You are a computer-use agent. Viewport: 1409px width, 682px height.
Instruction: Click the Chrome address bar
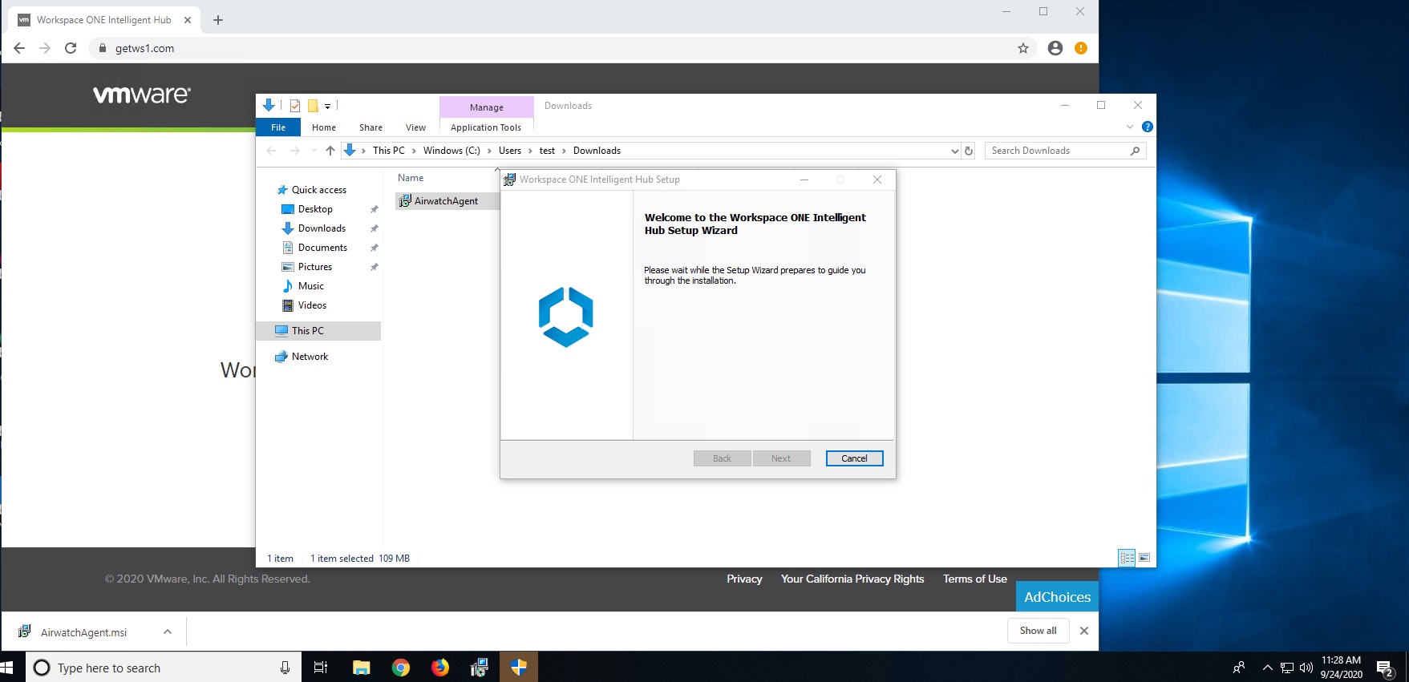click(561, 48)
